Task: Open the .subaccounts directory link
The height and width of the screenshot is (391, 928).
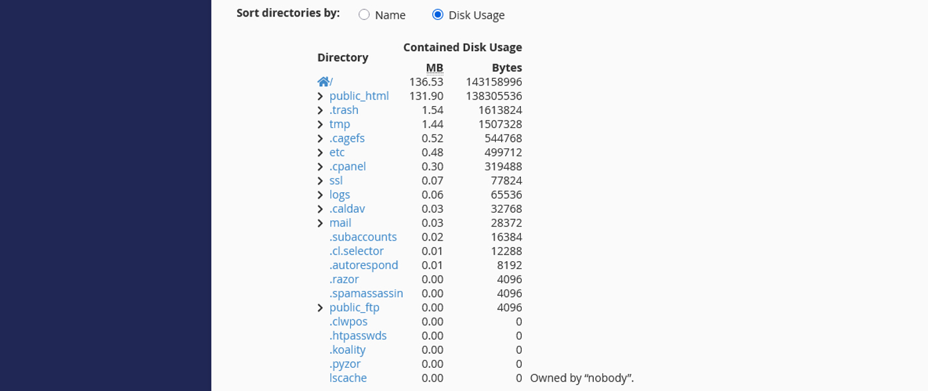Action: (363, 237)
